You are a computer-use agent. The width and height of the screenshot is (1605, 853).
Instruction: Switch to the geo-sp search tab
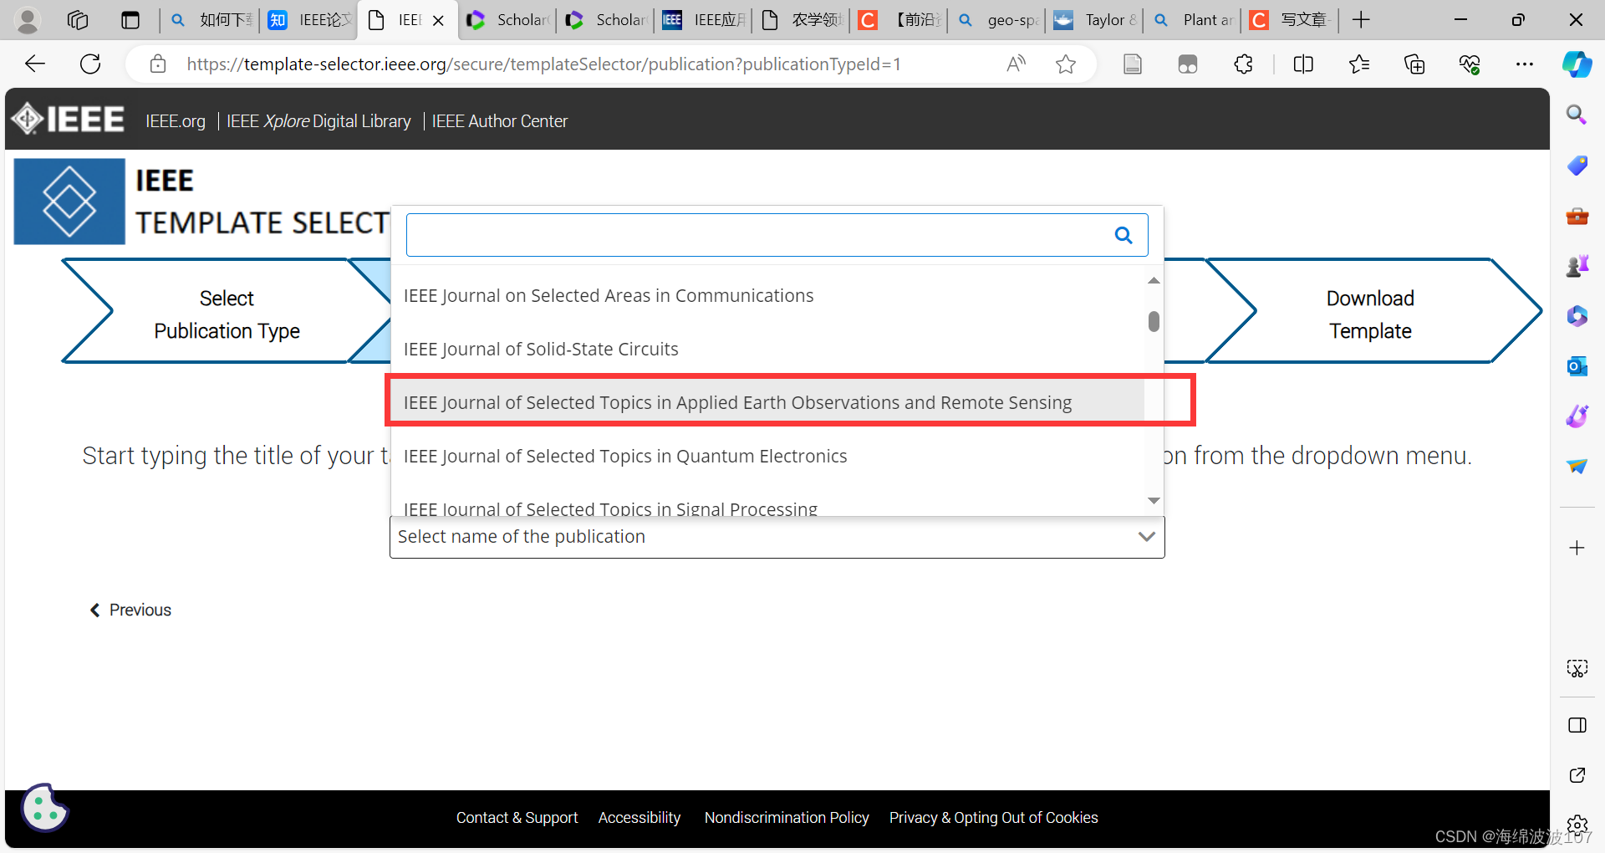997,20
